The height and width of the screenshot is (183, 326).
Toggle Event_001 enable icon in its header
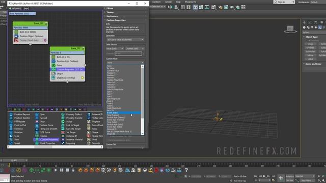tap(46, 24)
